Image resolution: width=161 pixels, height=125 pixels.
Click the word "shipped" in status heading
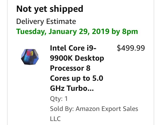pyautogui.click(x=66, y=9)
